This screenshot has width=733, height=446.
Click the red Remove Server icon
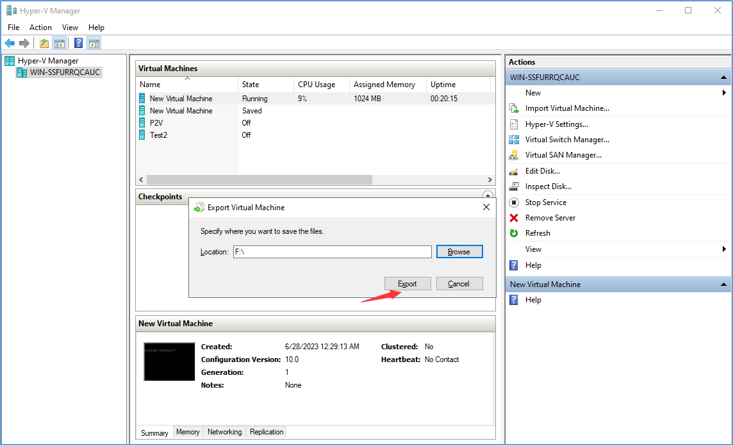[514, 218]
